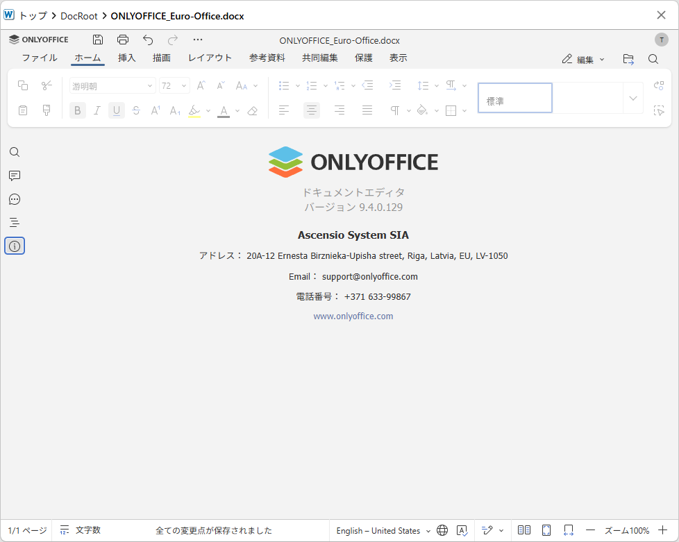Open Find panel in left sidebar
Viewport: 679px width, 542px height.
pyautogui.click(x=15, y=152)
